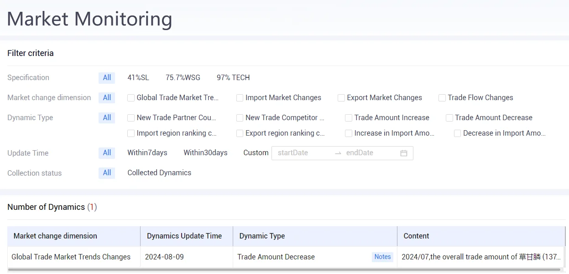
Task: Select New Trade Partner Country checkbox
Action: tap(131, 118)
